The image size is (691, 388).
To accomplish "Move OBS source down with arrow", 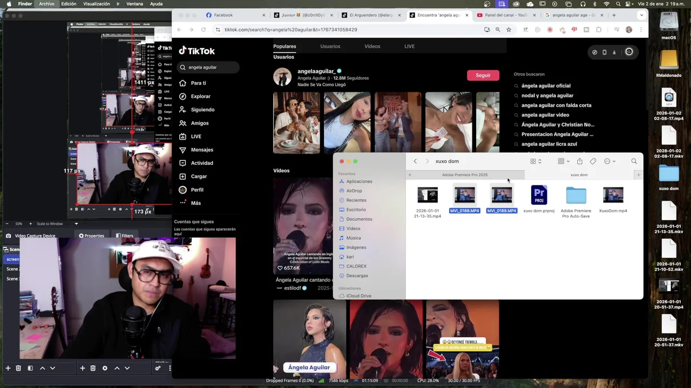I will point(127,368).
